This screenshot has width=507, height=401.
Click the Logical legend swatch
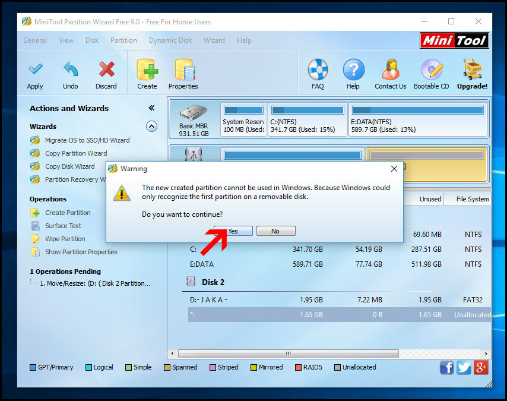pyautogui.click(x=88, y=367)
